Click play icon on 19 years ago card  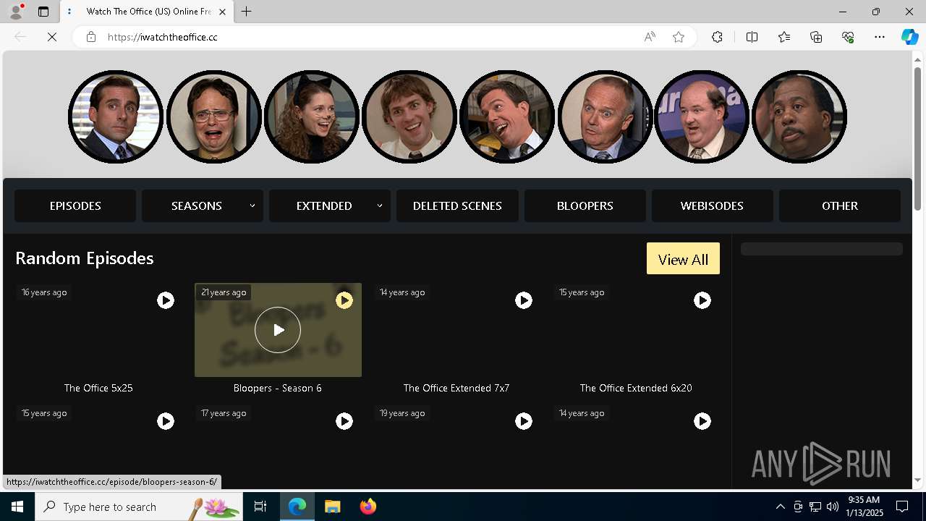click(x=524, y=421)
